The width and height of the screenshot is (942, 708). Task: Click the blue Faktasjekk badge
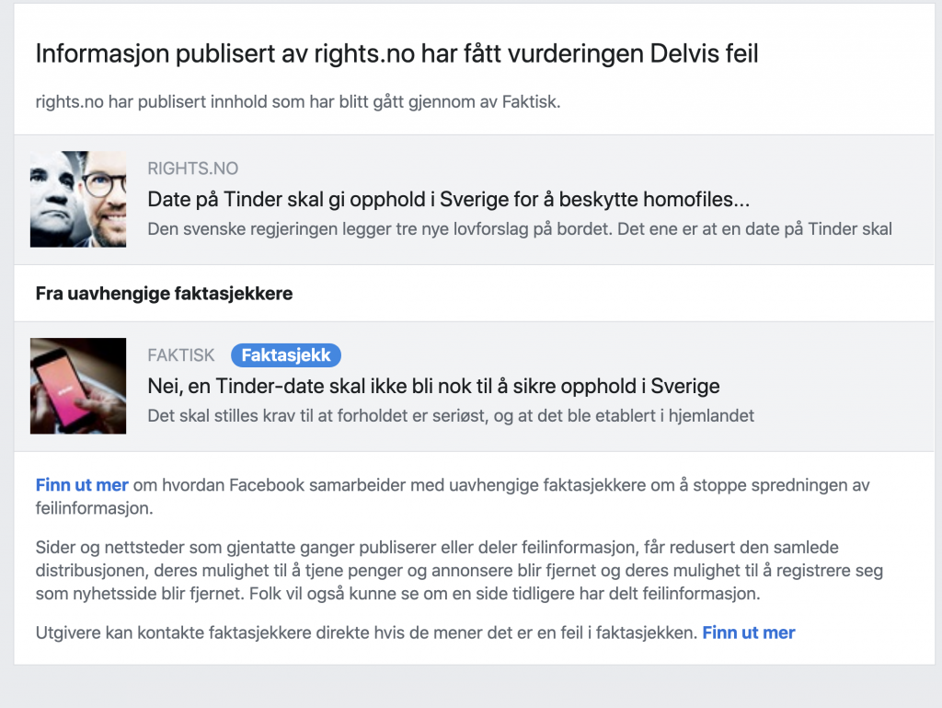[286, 355]
